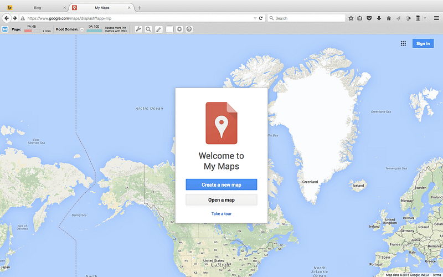
Task: Click the Portugal label on map
Action: click(x=376, y=264)
